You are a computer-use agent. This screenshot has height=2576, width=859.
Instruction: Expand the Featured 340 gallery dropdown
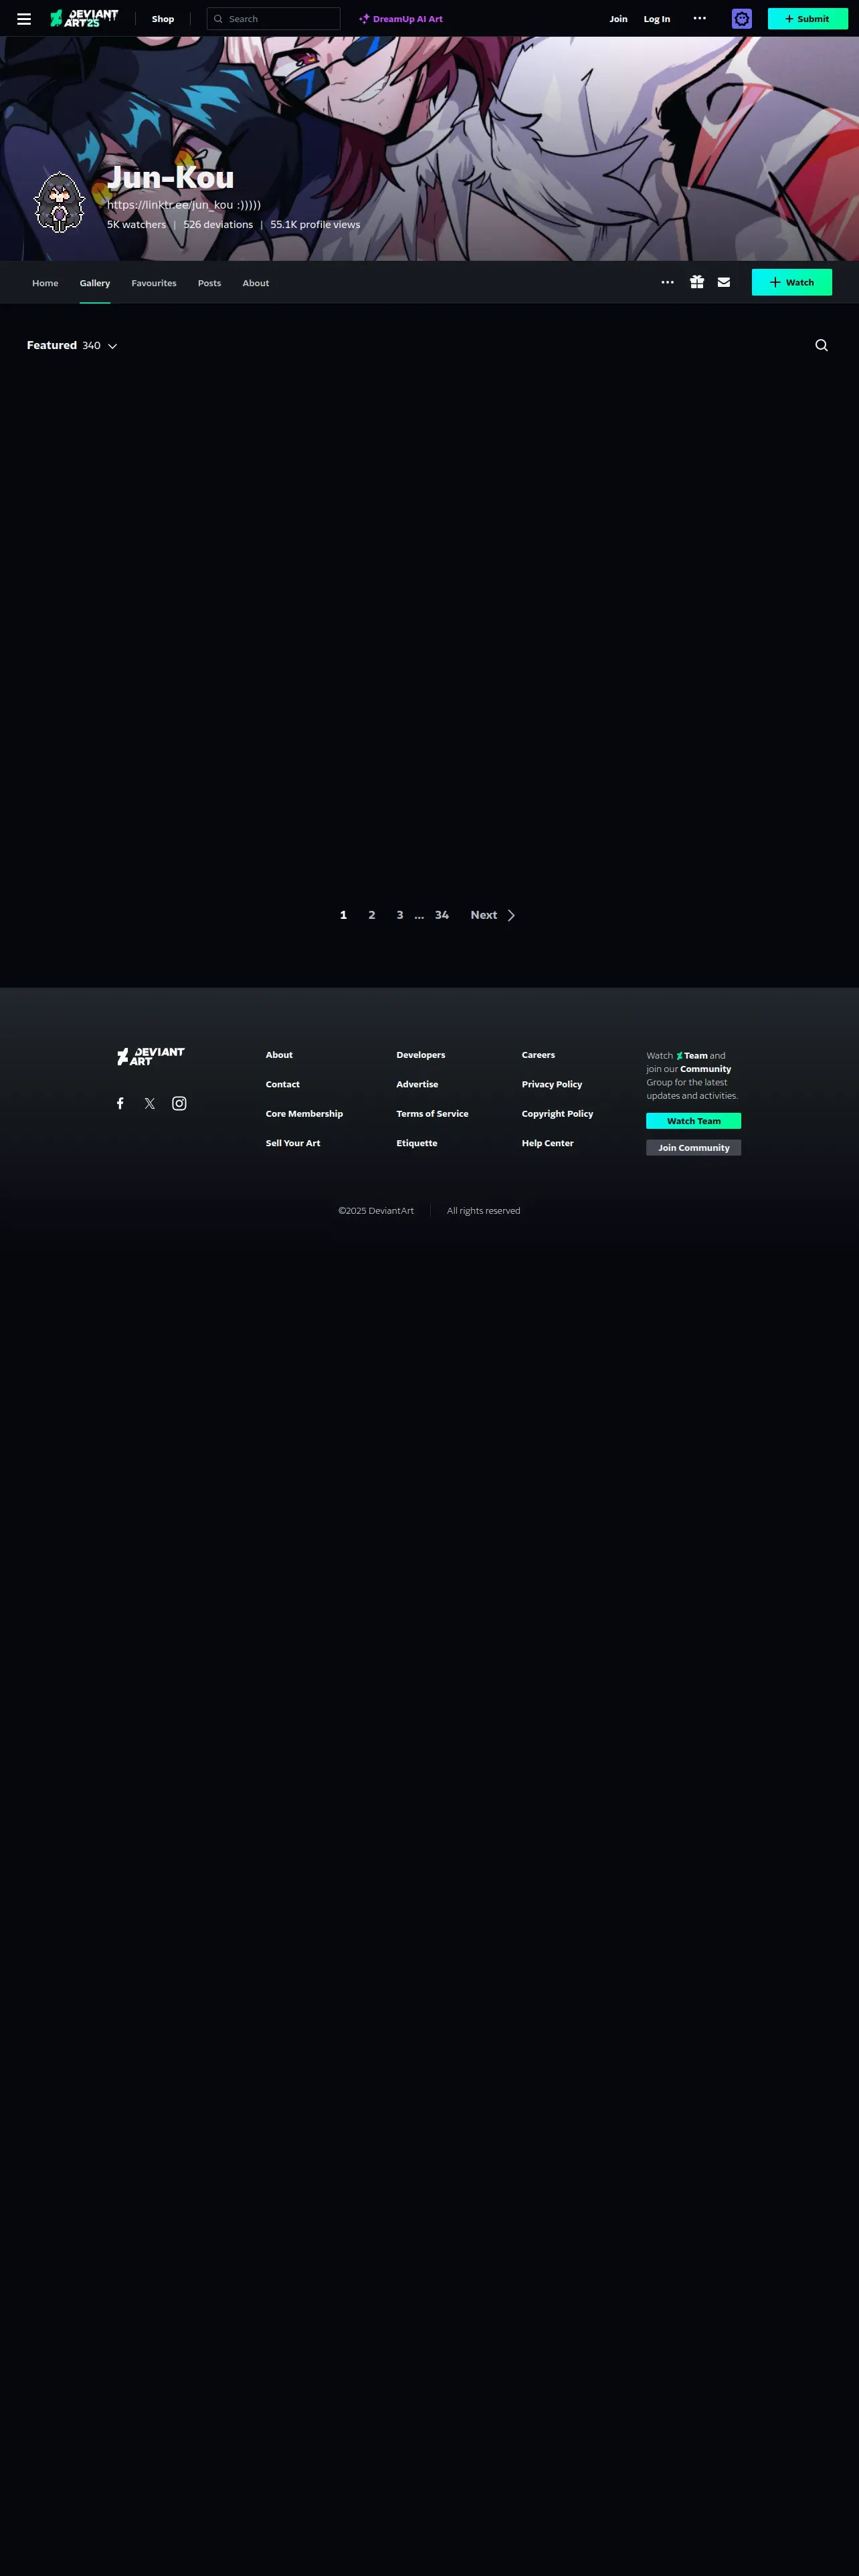[72, 345]
